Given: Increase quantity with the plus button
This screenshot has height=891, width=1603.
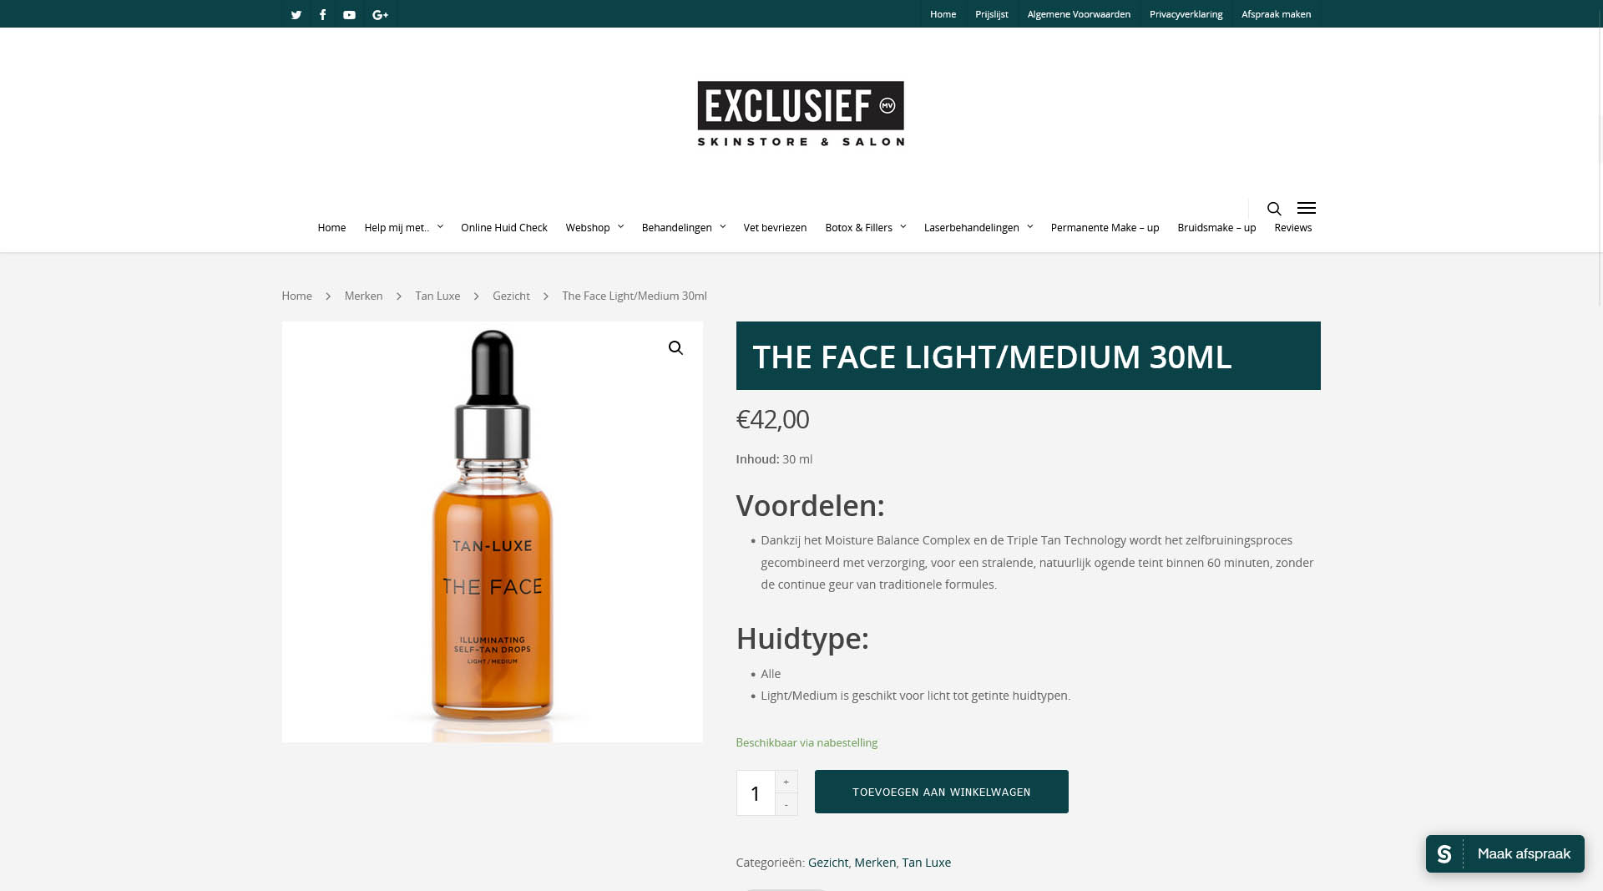Looking at the screenshot, I should [786, 782].
